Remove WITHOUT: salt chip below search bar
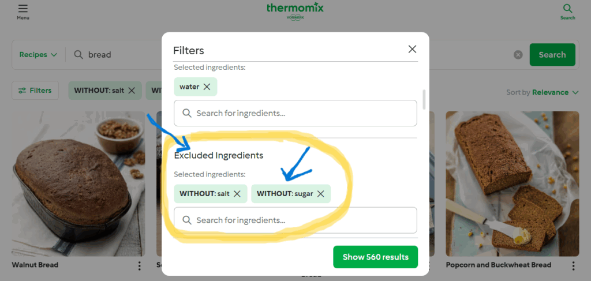The height and width of the screenshot is (281, 591). pos(132,91)
